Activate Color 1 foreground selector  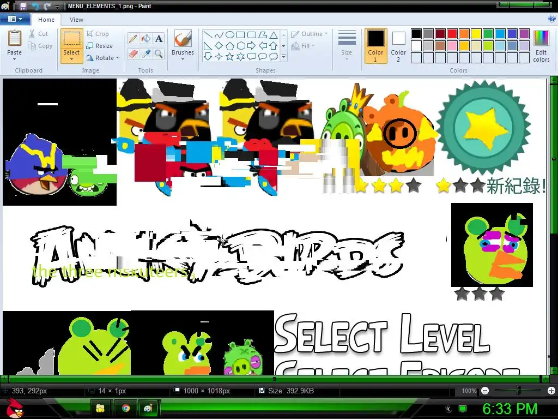(376, 46)
